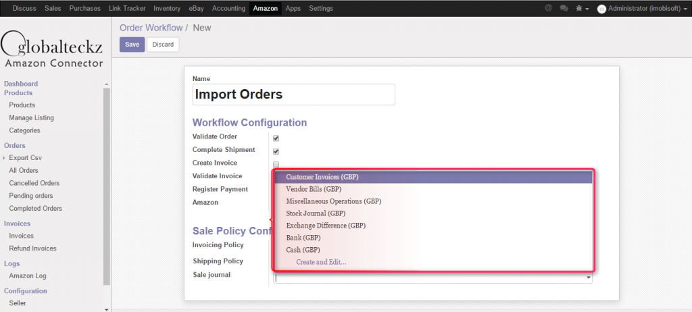Click the Administrator avatar icon

pyautogui.click(x=601, y=9)
